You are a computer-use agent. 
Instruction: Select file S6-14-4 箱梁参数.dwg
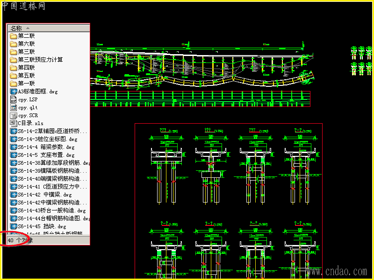(43, 147)
